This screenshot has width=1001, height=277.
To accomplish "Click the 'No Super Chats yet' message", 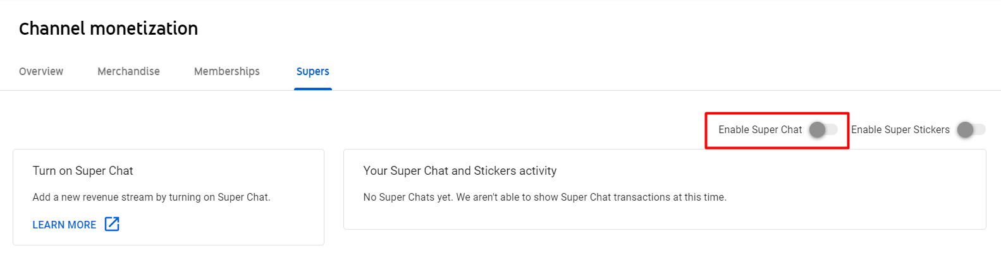I will (x=544, y=197).
